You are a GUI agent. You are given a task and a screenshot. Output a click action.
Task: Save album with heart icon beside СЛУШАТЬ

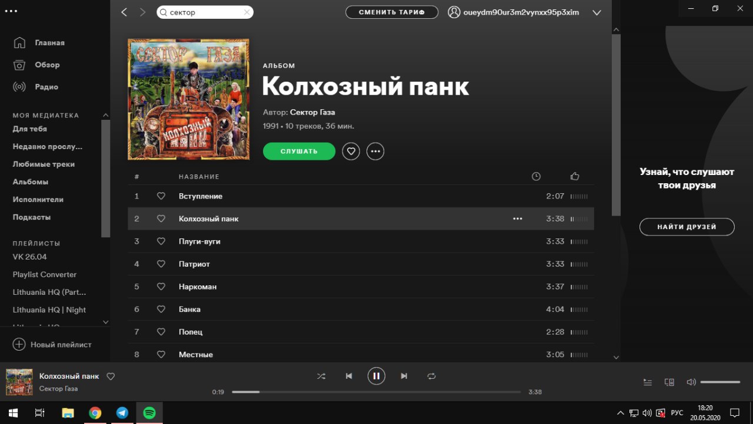tap(351, 152)
